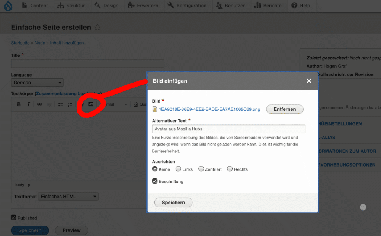Click into the Title input field
The height and width of the screenshot is (236, 381).
[x=87, y=64]
